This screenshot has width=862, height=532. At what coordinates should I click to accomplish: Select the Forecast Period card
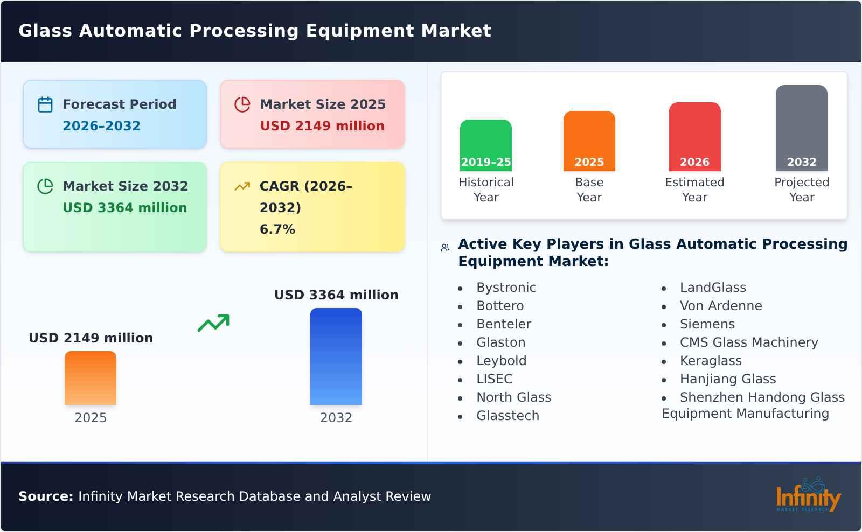coord(114,114)
